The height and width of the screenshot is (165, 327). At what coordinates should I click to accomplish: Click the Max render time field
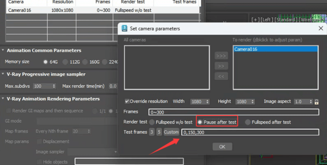tap(113, 86)
